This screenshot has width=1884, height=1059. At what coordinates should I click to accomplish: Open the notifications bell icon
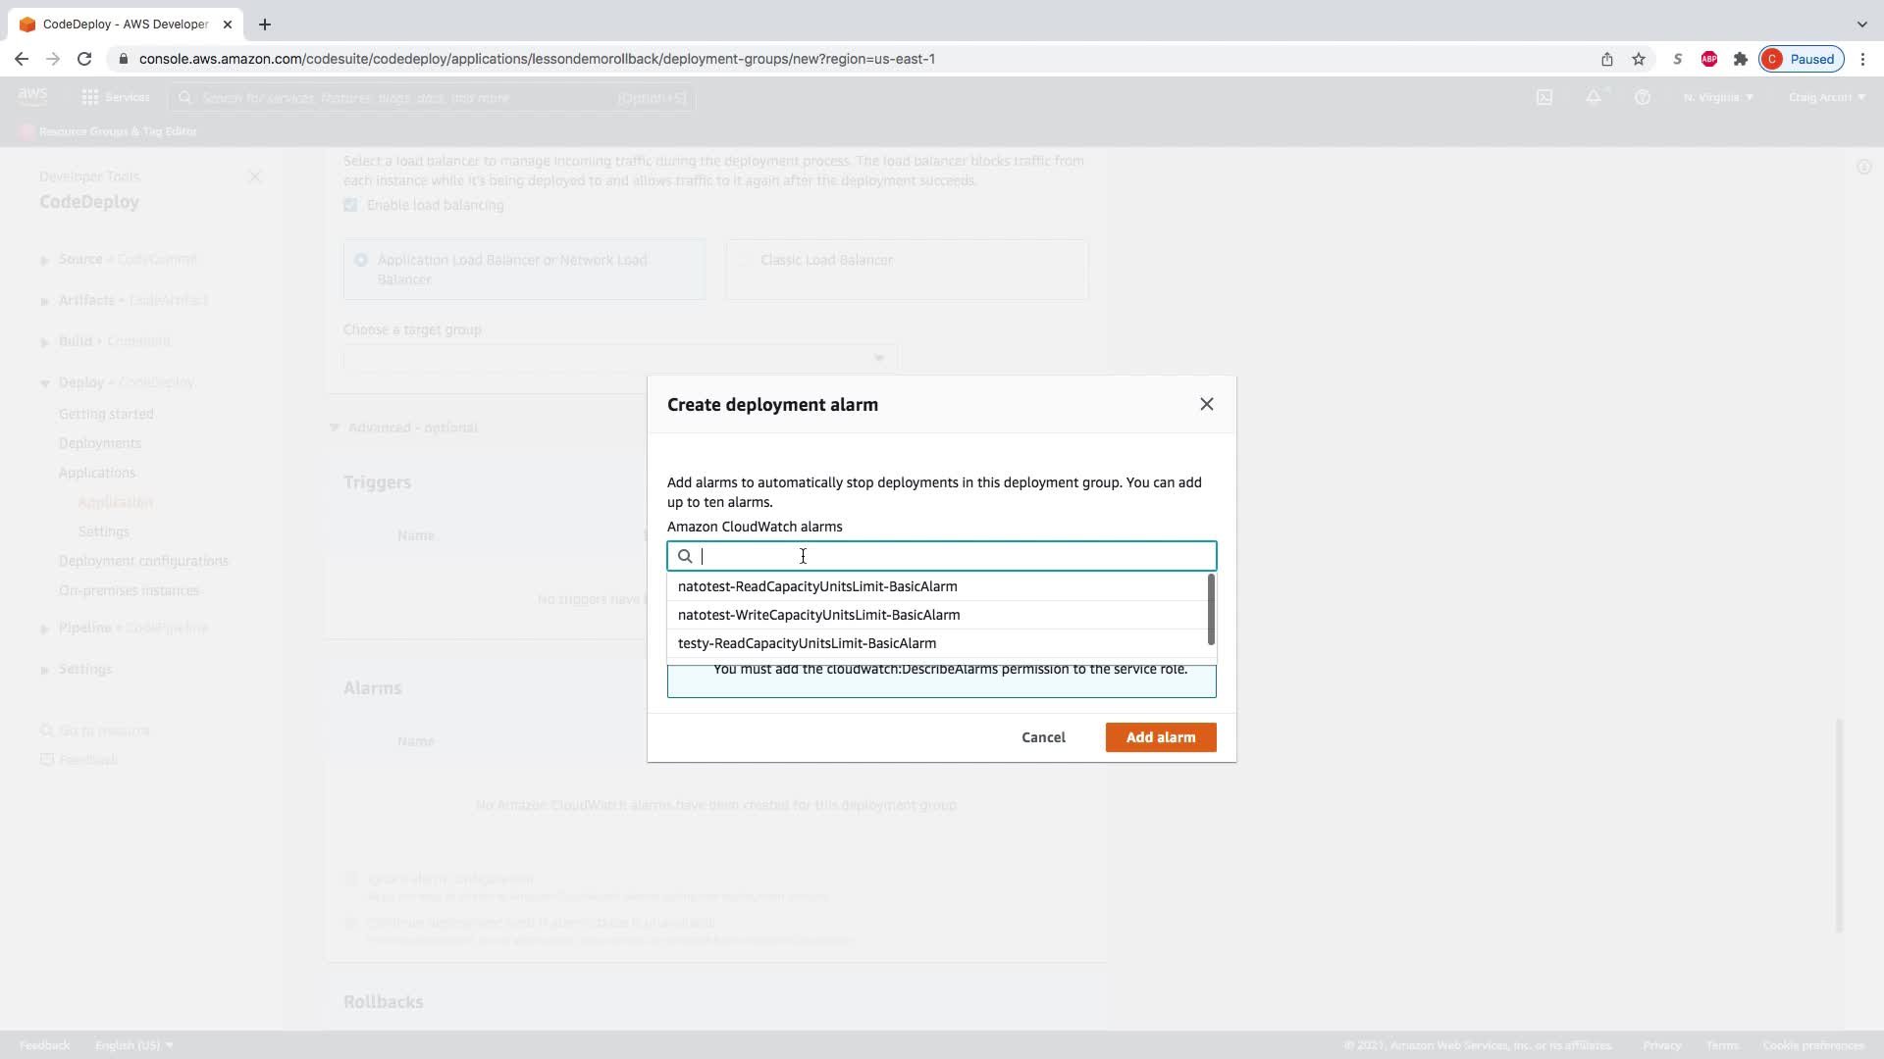pos(1594,97)
